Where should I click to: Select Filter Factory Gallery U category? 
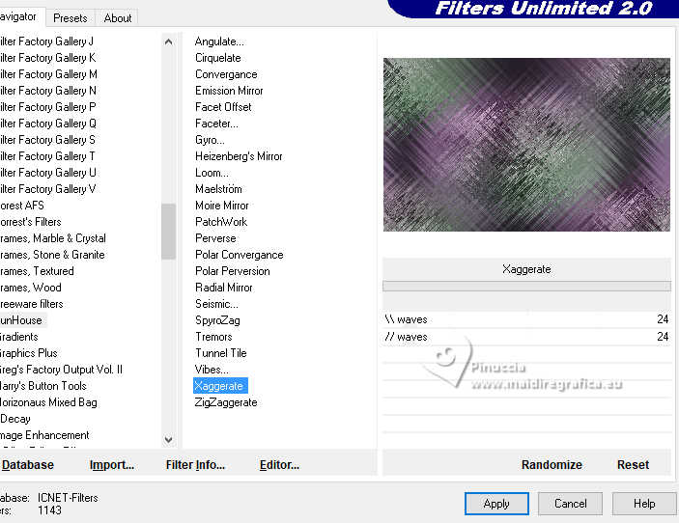(x=48, y=173)
